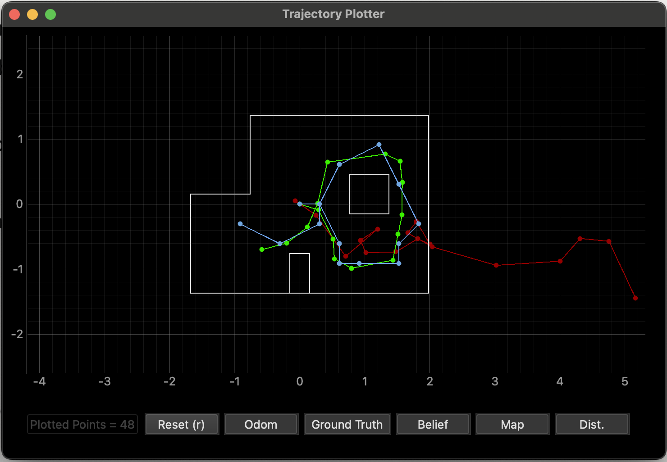
Task: Toggle the Map display button
Action: (512, 424)
